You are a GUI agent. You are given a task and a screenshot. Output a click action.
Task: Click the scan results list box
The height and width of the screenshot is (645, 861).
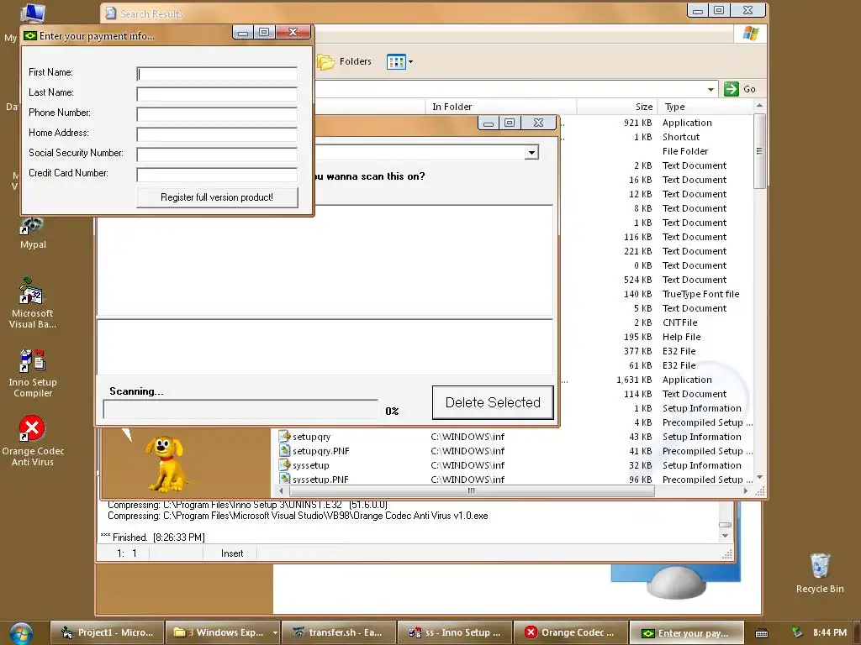(325, 260)
